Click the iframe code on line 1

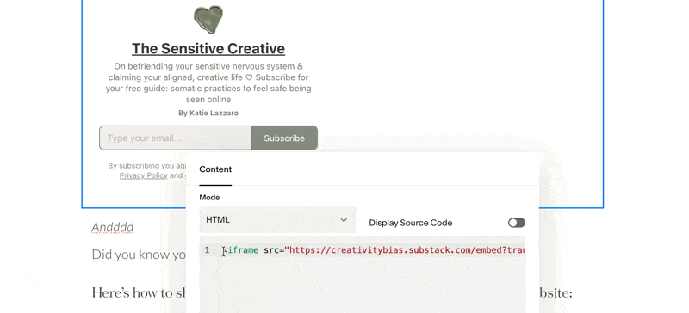[374, 251]
